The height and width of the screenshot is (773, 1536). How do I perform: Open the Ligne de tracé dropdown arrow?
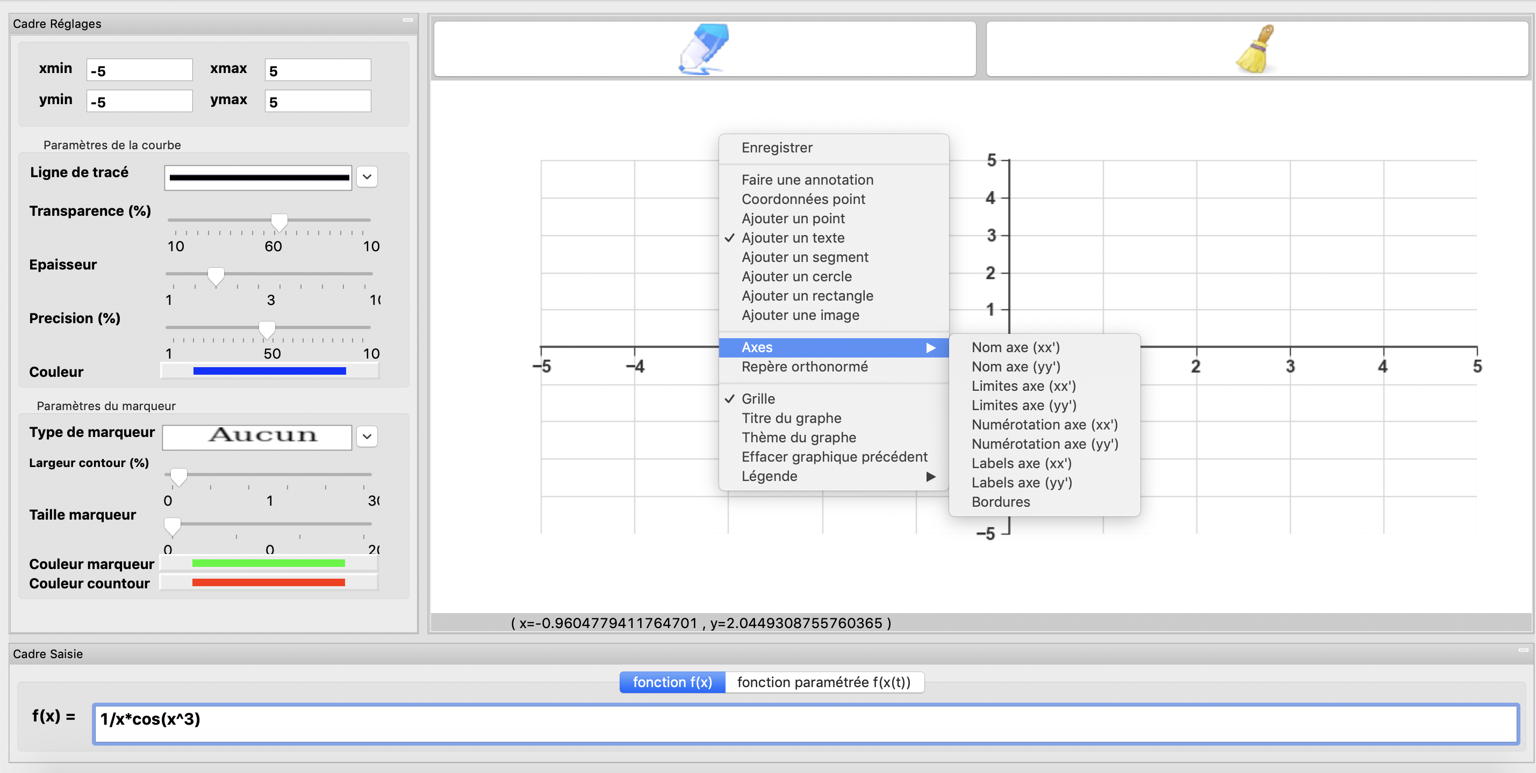[367, 177]
